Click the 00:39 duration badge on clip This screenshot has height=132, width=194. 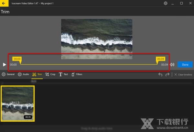tap(28, 117)
